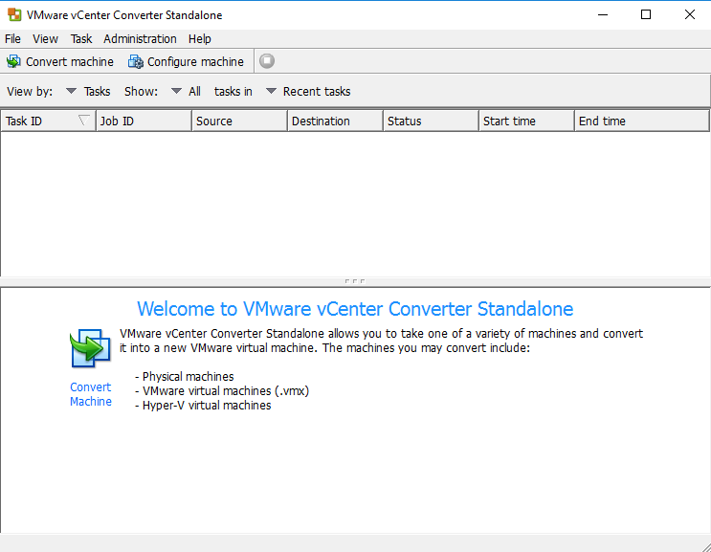The width and height of the screenshot is (711, 552).
Task: Click the Welcome to VMware vCenter heading
Action: coord(355,309)
